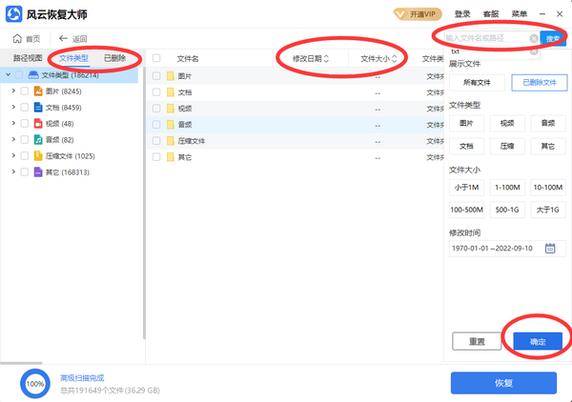572x402 pixels.
Task: Click the 100% scan progress circle
Action: click(35, 382)
